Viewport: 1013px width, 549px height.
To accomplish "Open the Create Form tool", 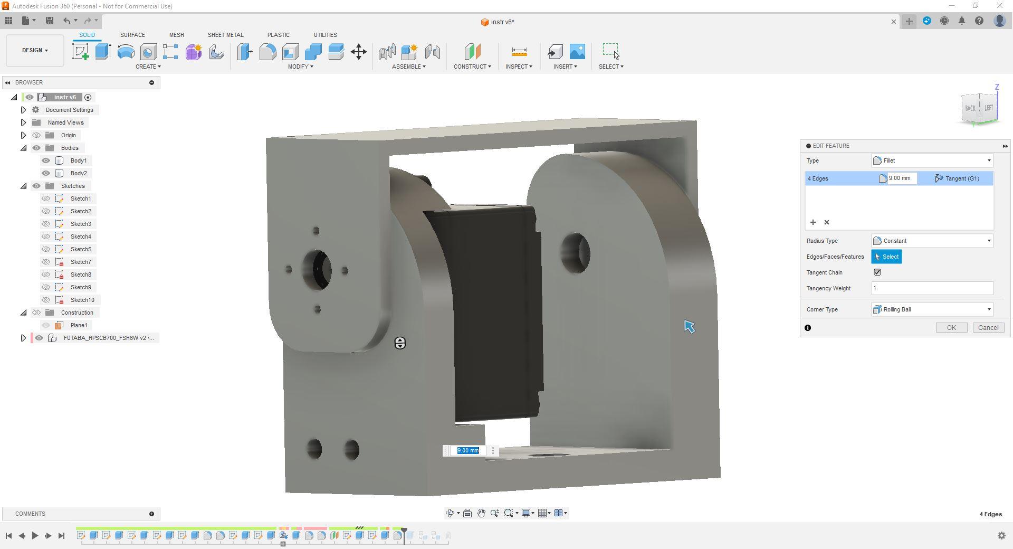I will [193, 52].
